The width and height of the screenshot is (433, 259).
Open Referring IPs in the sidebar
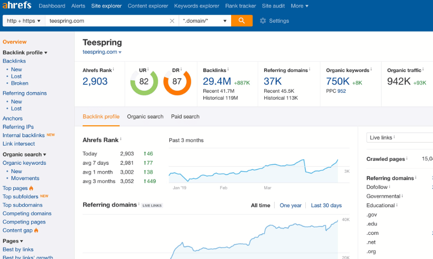coord(18,127)
